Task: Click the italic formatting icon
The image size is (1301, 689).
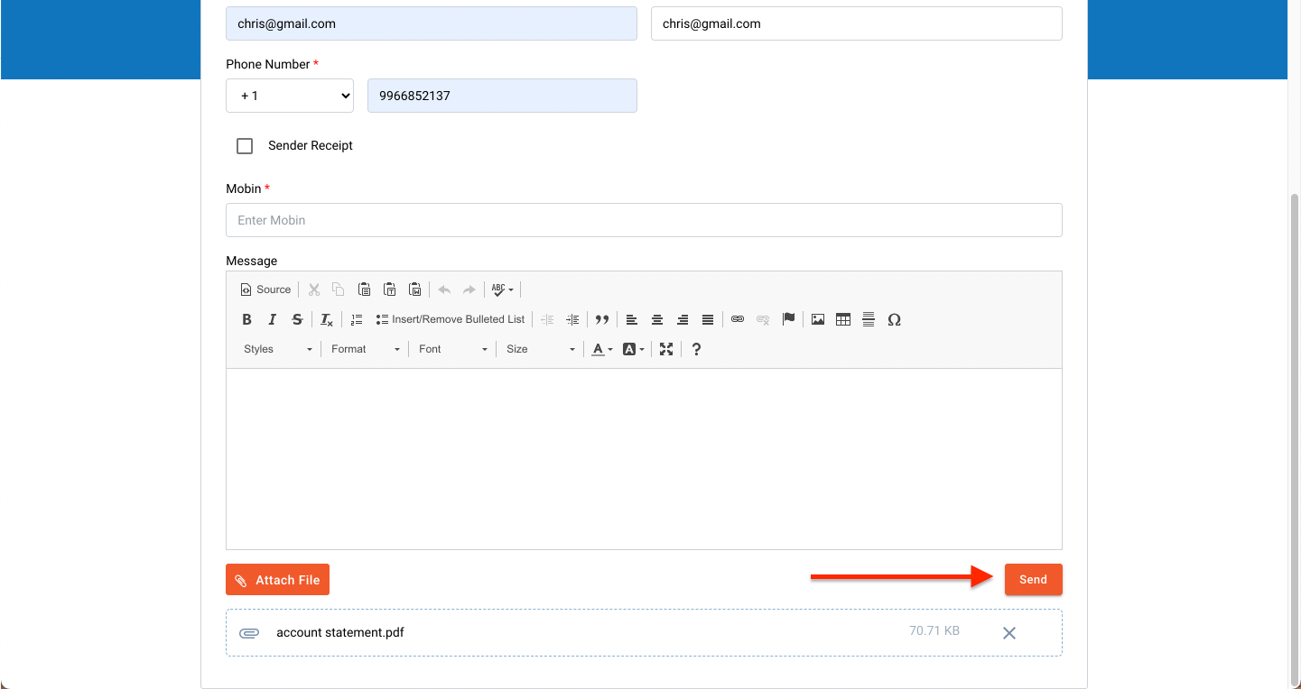Action: pyautogui.click(x=272, y=319)
